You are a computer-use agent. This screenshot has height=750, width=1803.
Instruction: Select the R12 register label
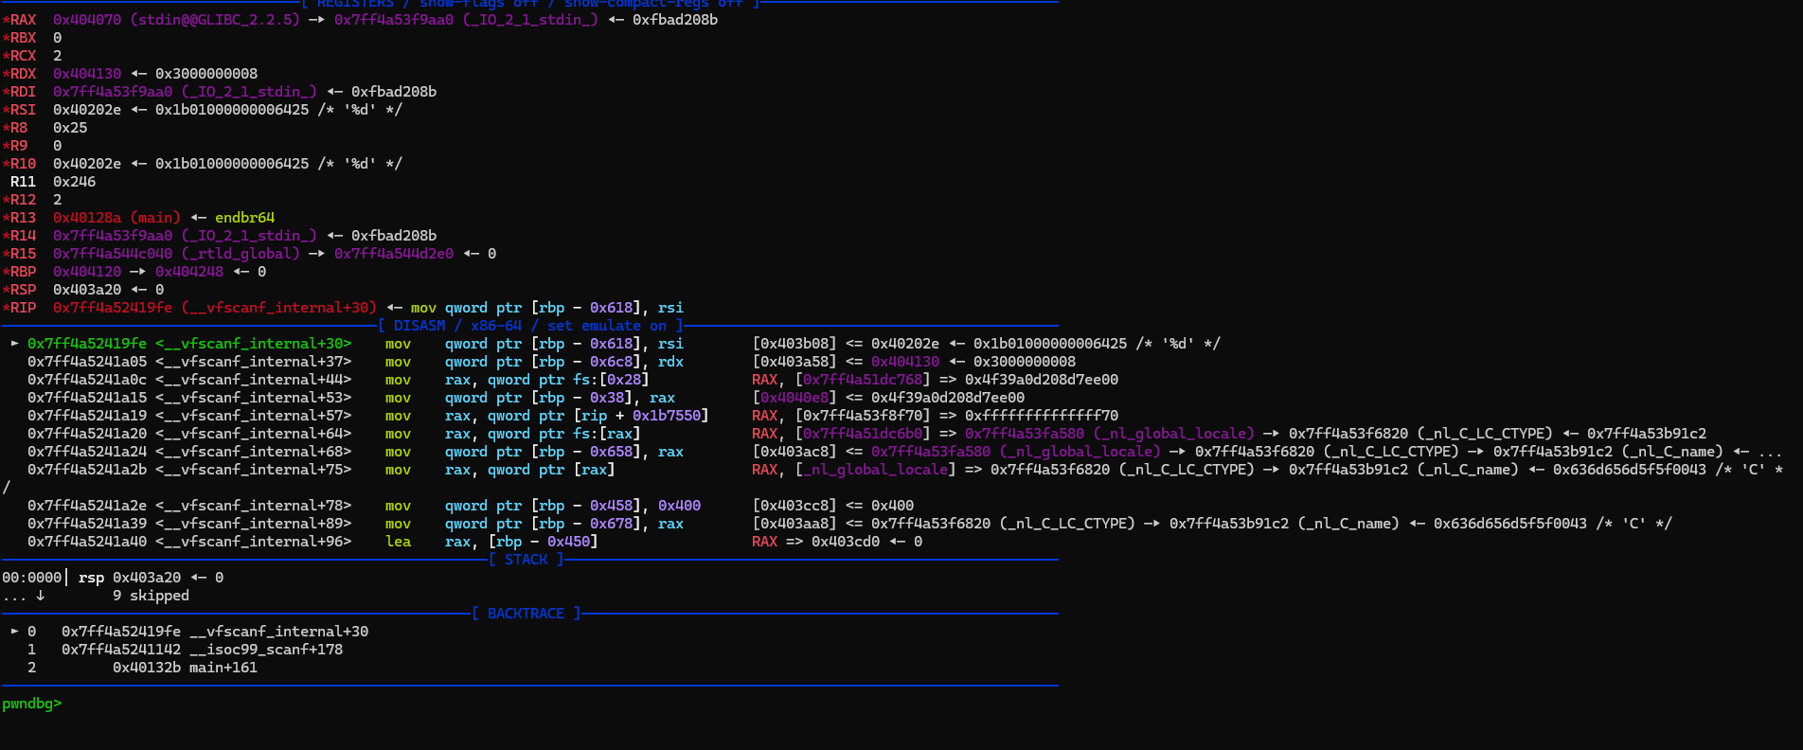[23, 200]
